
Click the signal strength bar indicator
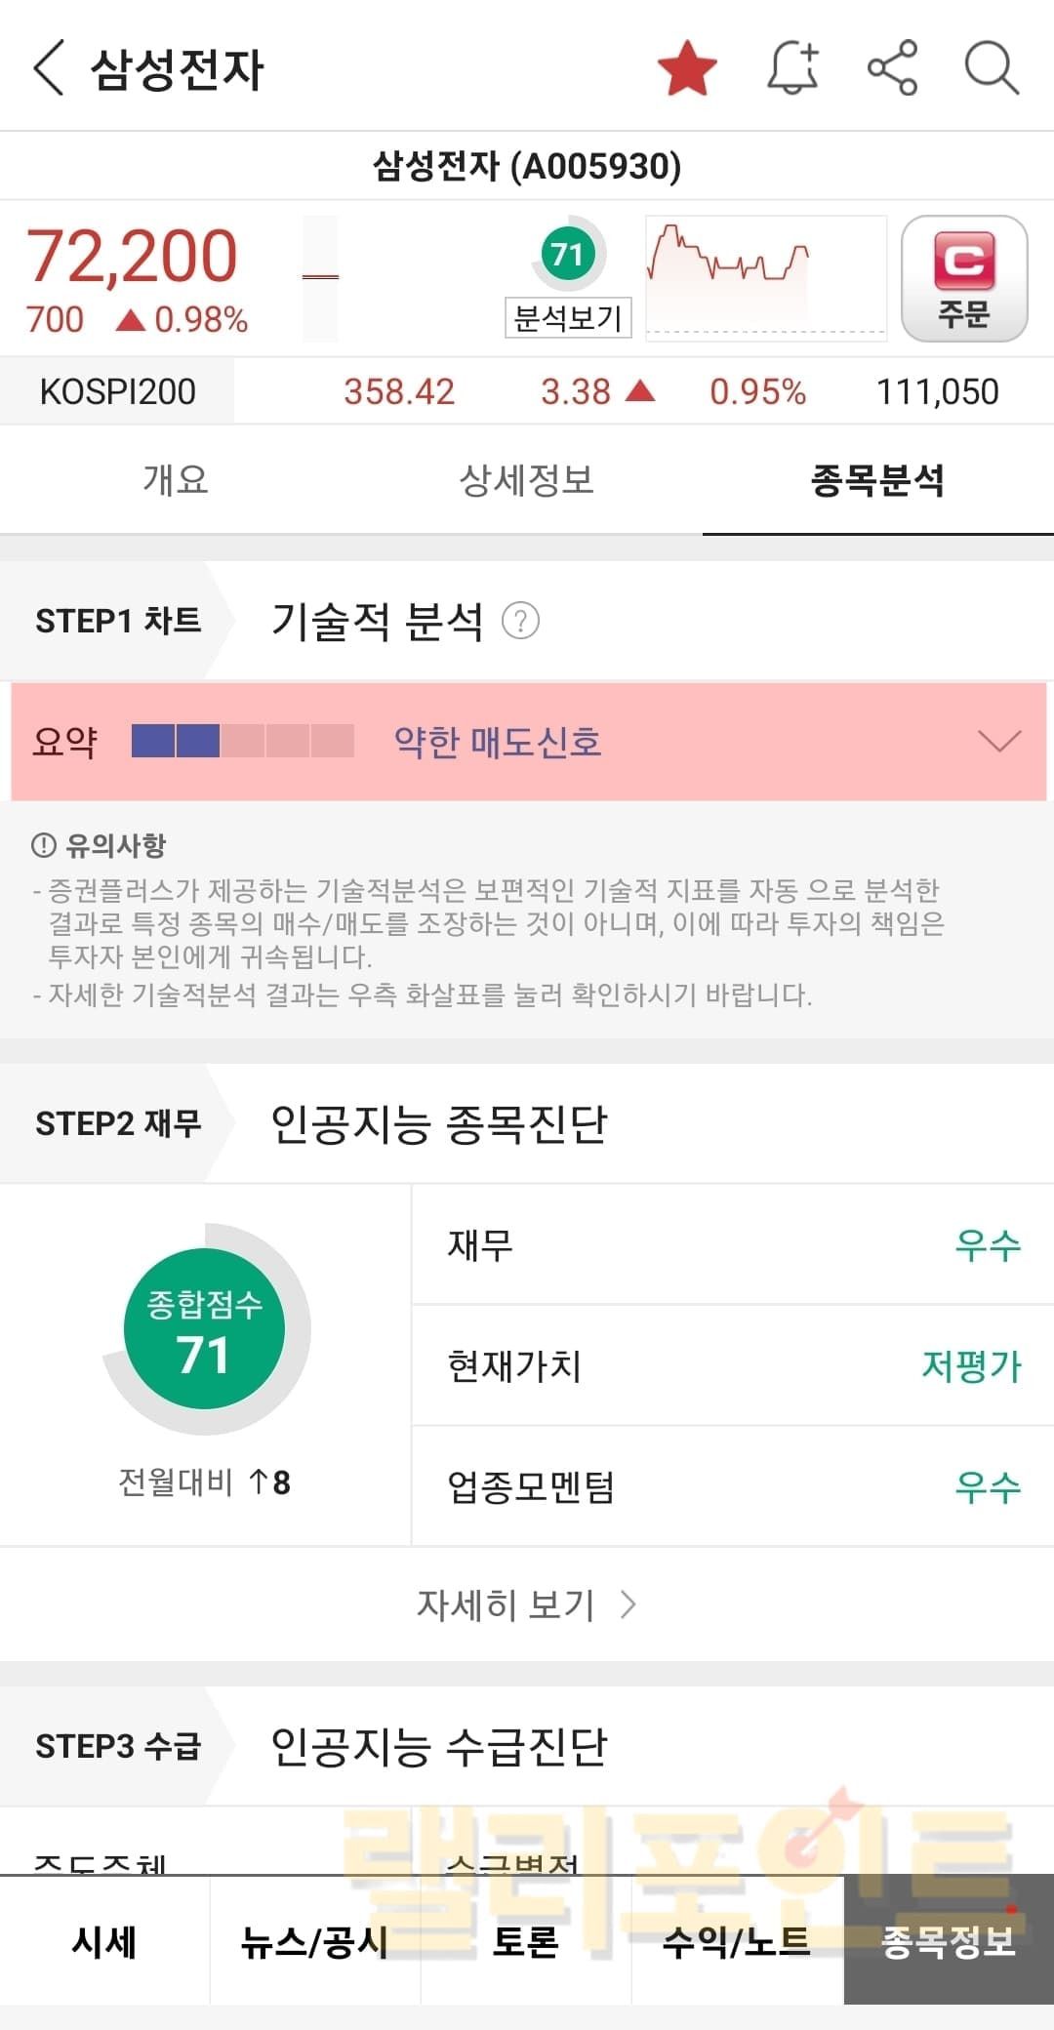pyautogui.click(x=242, y=742)
